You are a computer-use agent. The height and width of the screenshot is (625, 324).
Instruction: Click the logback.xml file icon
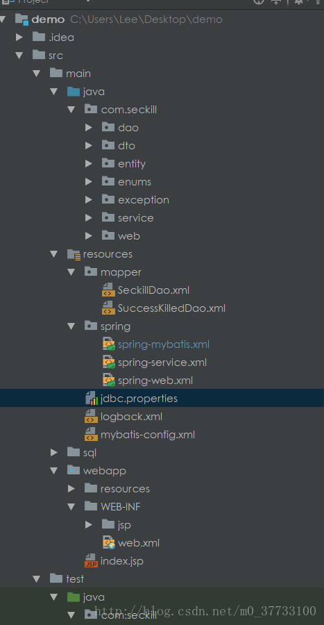(92, 417)
